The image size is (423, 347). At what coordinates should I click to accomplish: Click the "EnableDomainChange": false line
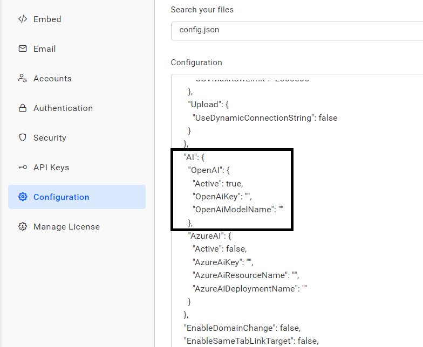click(242, 328)
